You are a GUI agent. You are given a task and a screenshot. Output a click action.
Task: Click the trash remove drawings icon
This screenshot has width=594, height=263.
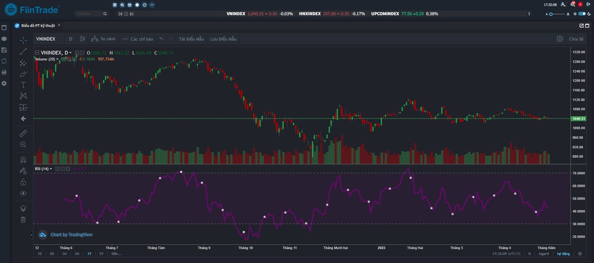(23, 219)
